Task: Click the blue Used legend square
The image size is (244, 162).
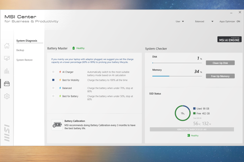Action: [x=194, y=109]
